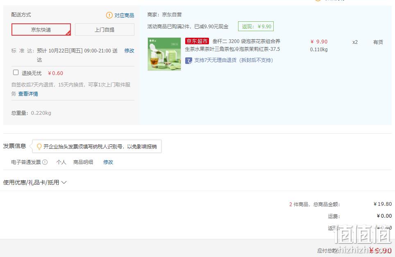The height and width of the screenshot is (257, 395).
Task: Click the 运费 value ¥0.00
Action: pos(384,216)
